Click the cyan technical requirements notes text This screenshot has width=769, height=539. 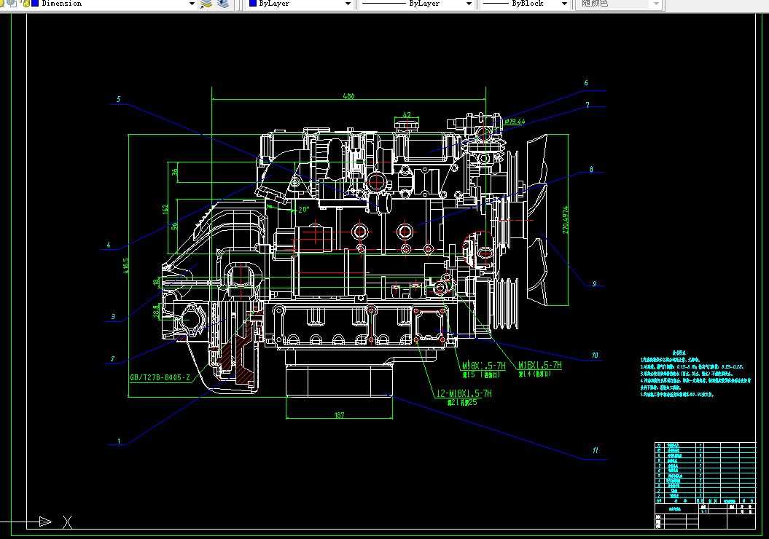pos(695,374)
